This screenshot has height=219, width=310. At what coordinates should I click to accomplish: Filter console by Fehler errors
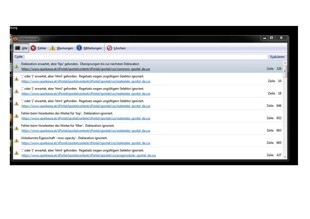pos(38,48)
